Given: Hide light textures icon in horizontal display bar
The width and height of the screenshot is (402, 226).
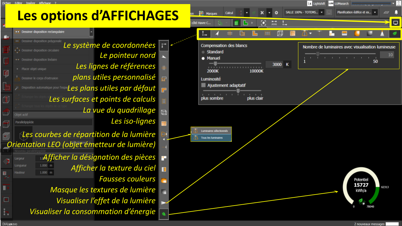Looking at the screenshot, I should 369,34.
